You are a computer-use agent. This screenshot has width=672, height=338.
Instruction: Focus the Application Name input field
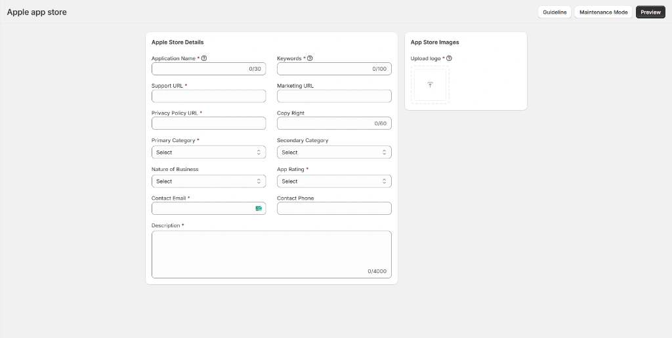point(209,69)
